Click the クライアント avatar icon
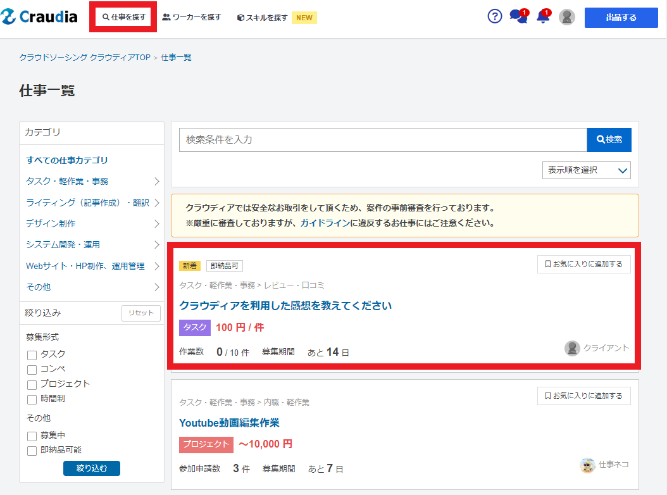The width and height of the screenshot is (667, 495). coord(572,348)
